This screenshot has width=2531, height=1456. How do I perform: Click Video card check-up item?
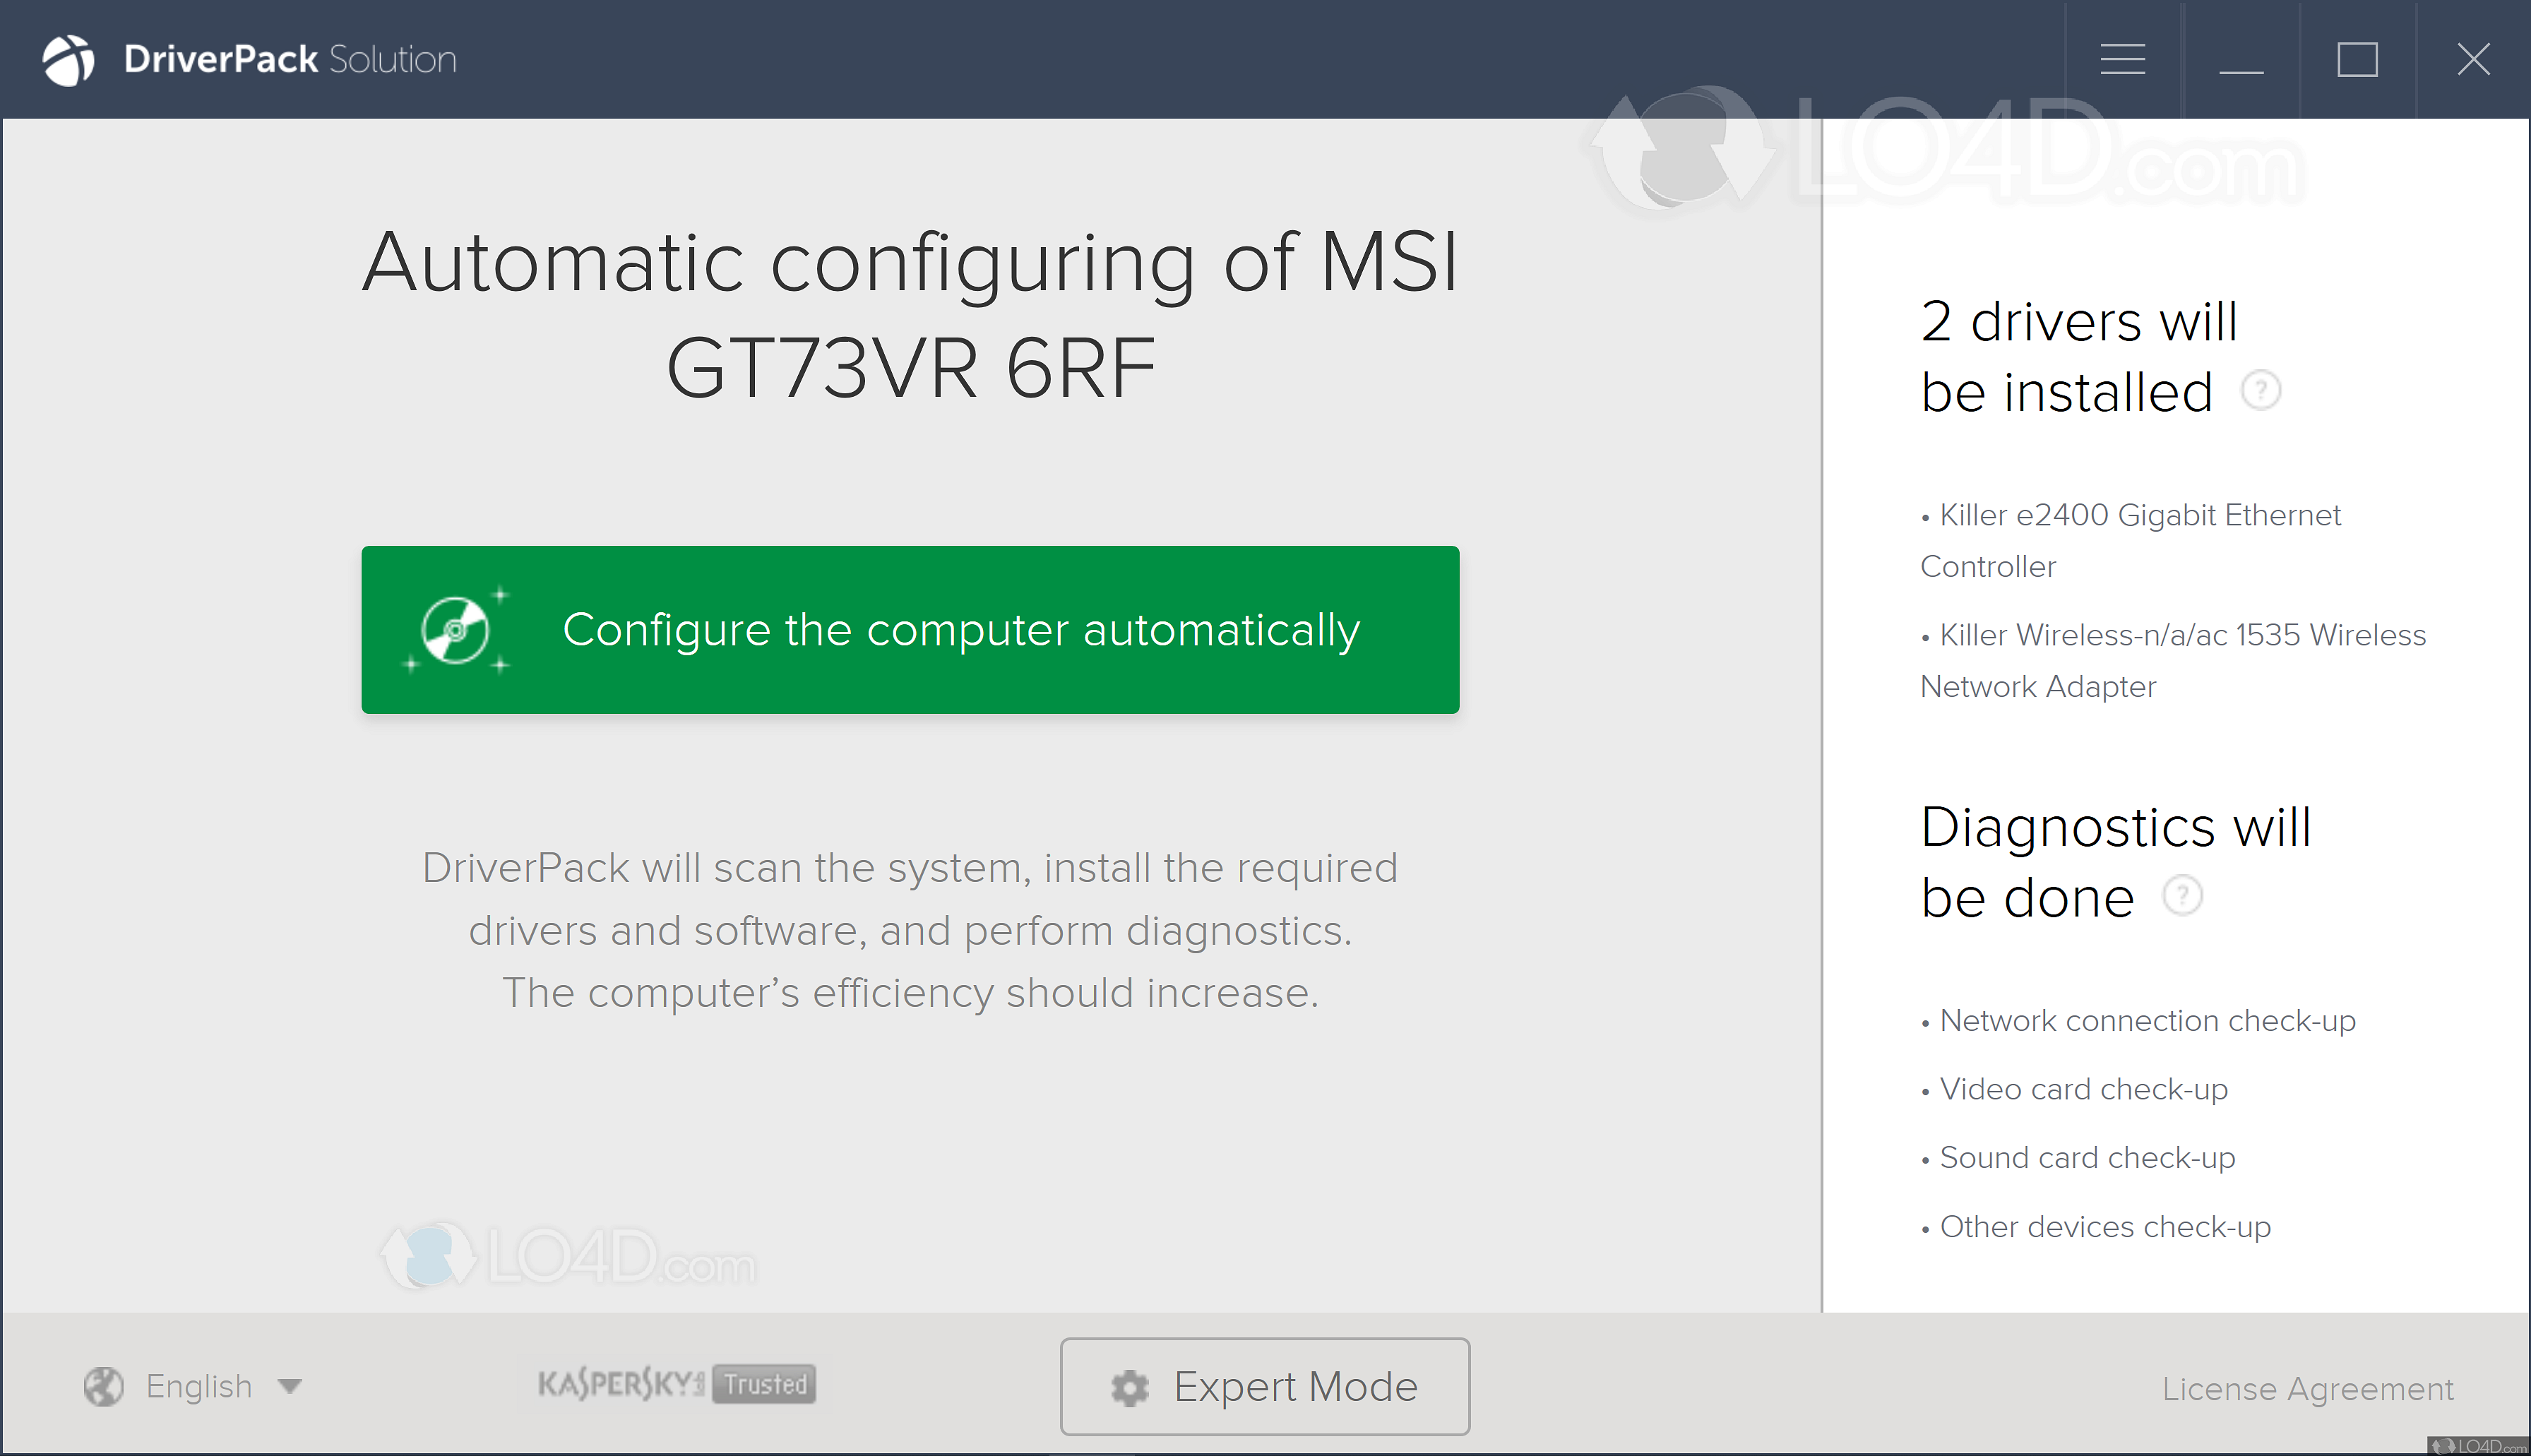tap(2083, 1089)
